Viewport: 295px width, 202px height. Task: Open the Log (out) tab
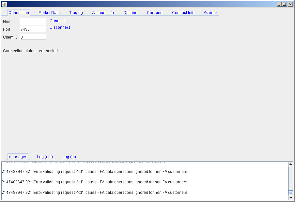[x=45, y=157]
